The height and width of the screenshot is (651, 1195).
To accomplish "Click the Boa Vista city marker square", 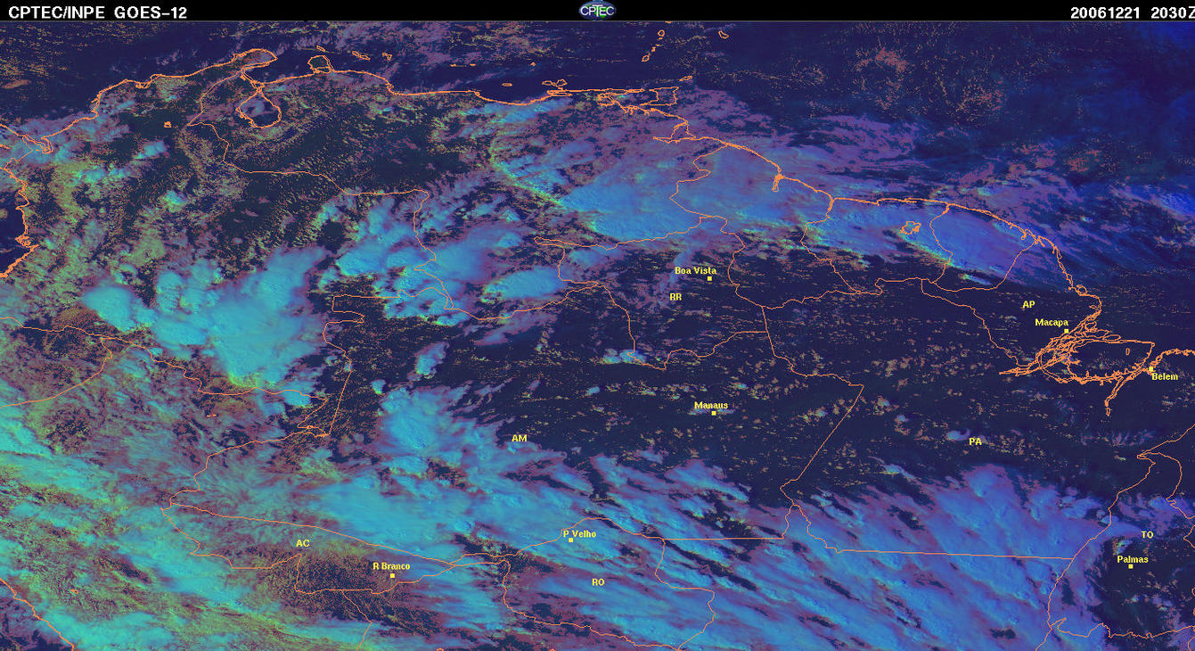I will point(709,278).
